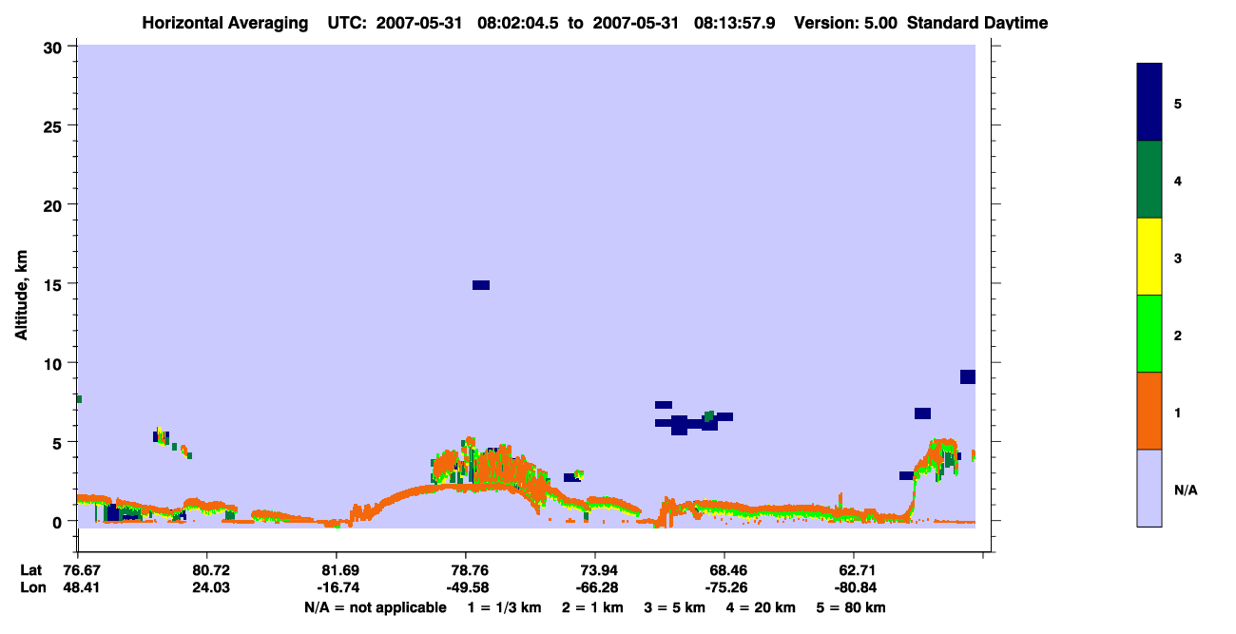Click the longitude value -66.28
The width and height of the screenshot is (1236, 634).
595,587
